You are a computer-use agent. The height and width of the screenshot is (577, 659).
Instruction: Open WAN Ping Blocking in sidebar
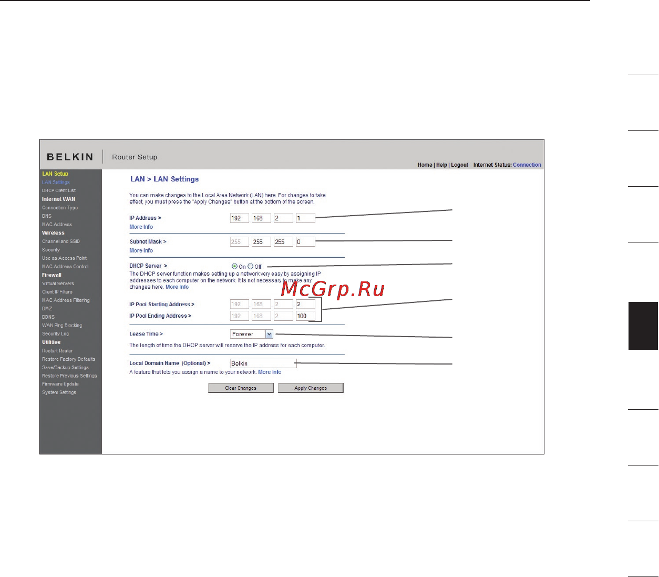click(62, 325)
